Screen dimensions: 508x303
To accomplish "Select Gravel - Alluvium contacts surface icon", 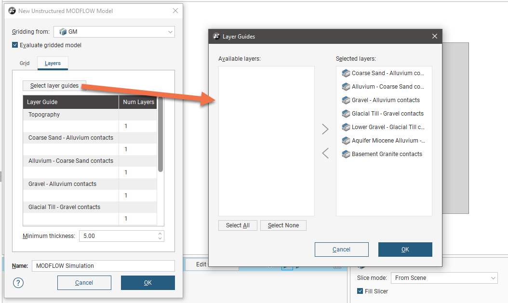I will click(x=346, y=100).
